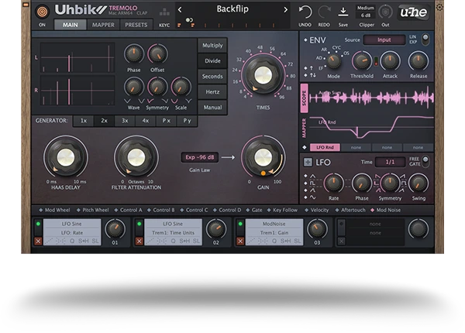Go to next preset with right arrow
Image resolution: width=465 pixels, height=333 pixels.
(285, 10)
